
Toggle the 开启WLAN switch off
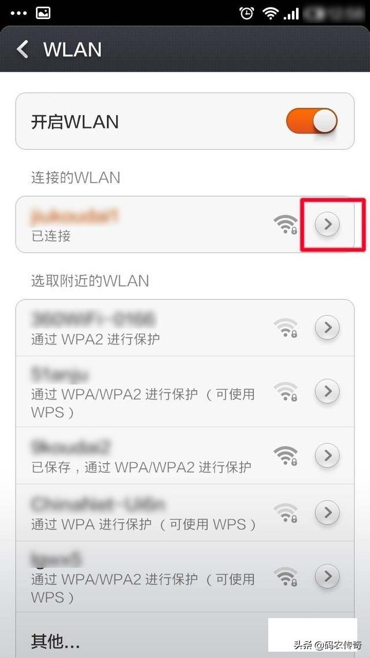[x=312, y=121]
